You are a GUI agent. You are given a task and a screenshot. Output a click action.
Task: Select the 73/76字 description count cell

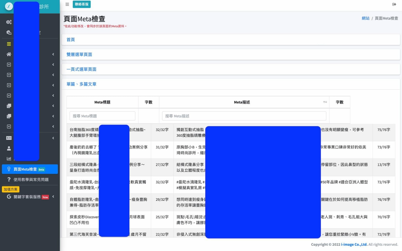tap(384, 150)
